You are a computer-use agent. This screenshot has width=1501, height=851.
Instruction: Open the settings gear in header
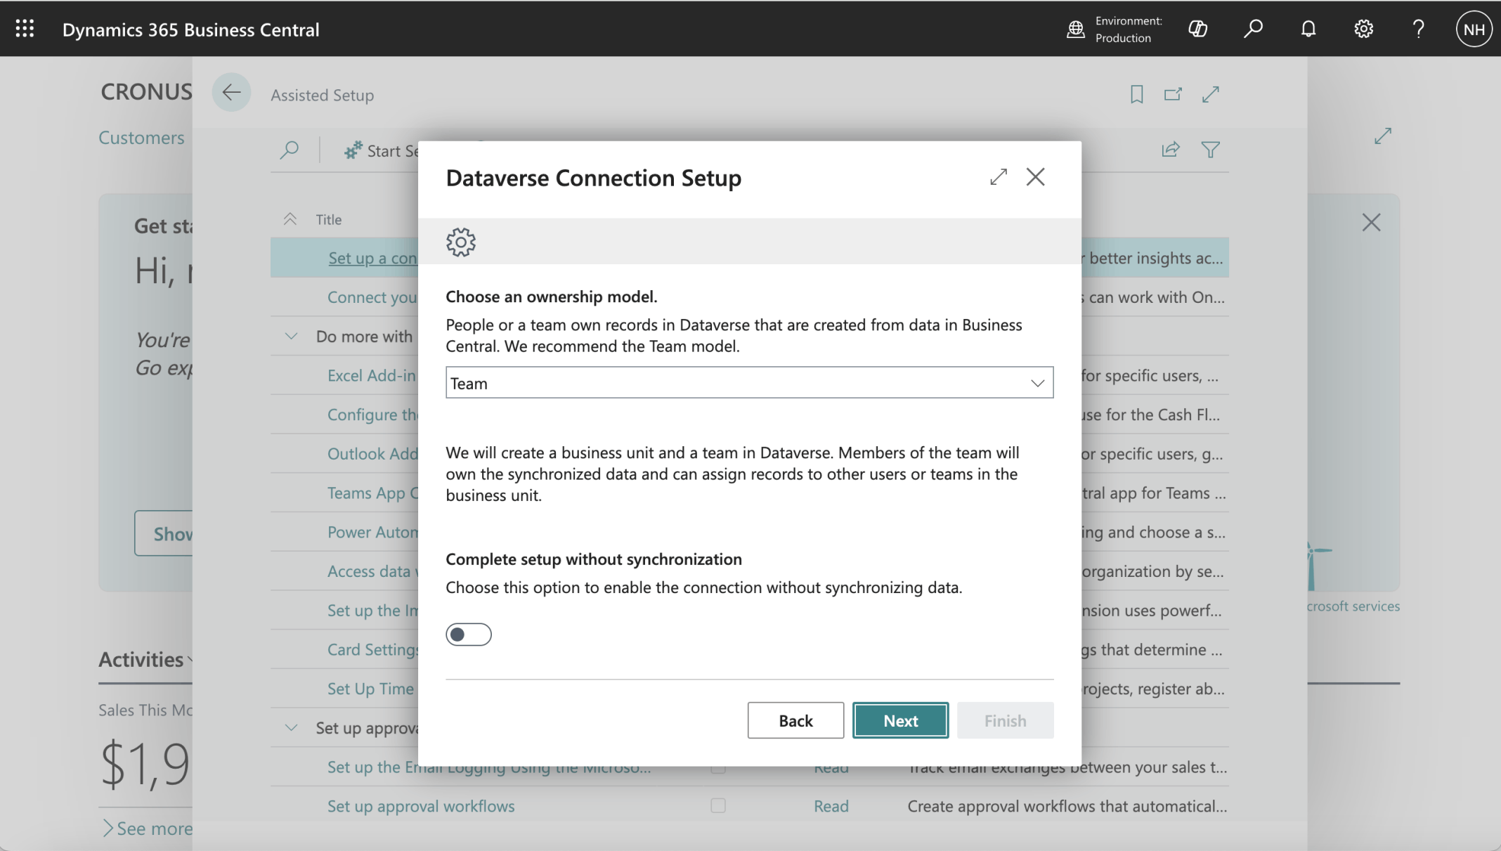click(1363, 29)
